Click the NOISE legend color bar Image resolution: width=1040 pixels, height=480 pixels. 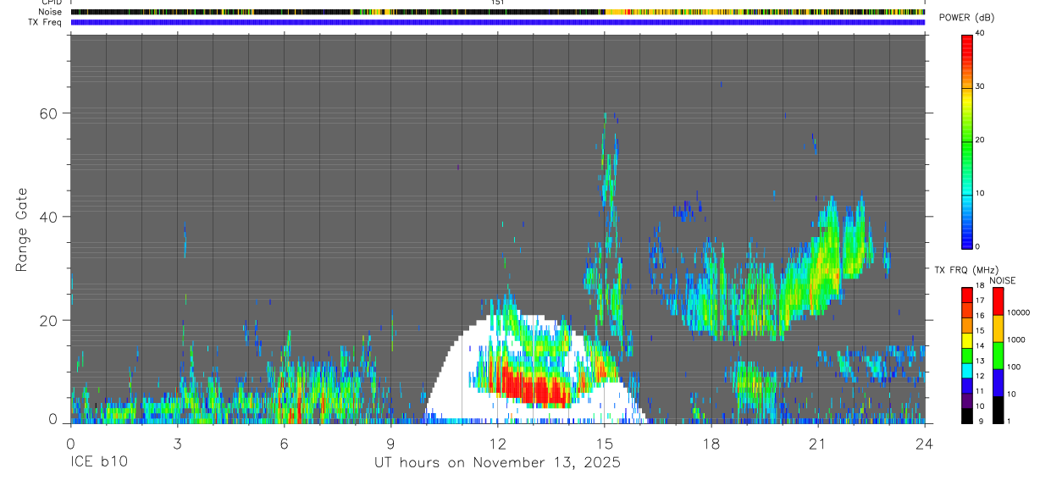(x=999, y=356)
